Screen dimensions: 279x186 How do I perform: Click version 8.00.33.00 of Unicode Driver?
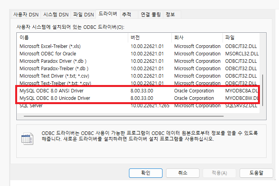pos(142,98)
